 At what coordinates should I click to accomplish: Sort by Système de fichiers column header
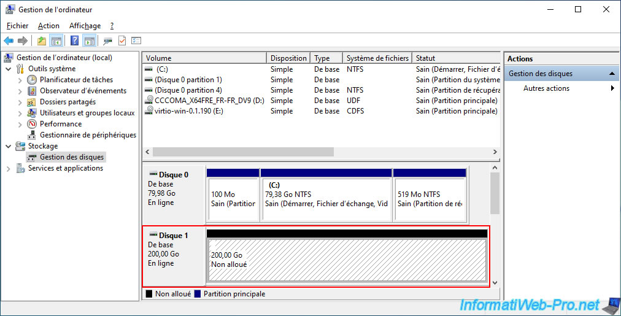pyautogui.click(x=377, y=58)
